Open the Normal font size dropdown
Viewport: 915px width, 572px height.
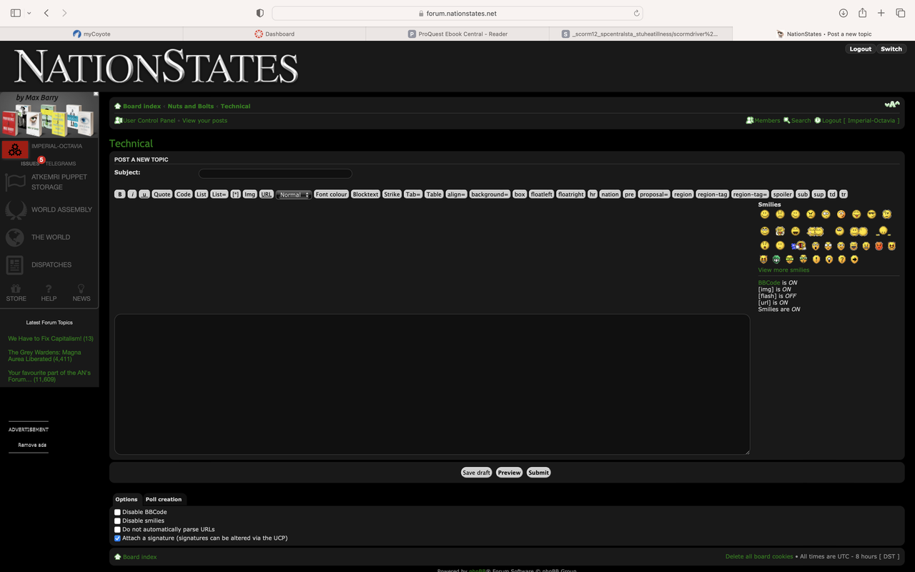(293, 194)
